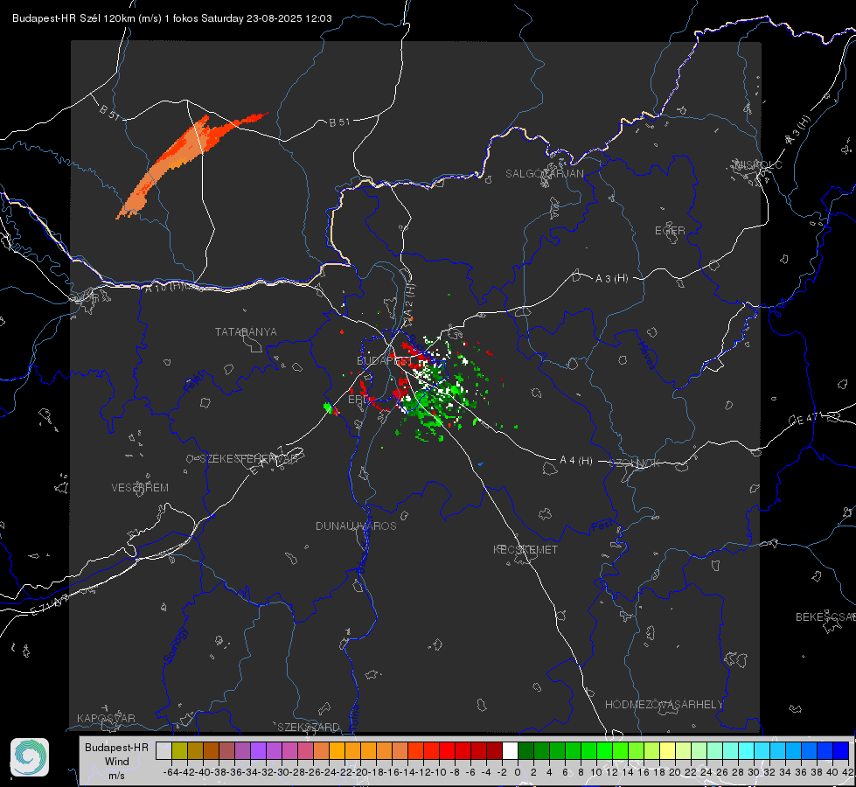Click the MISKOLC city label
The image size is (856, 787).
(x=758, y=164)
